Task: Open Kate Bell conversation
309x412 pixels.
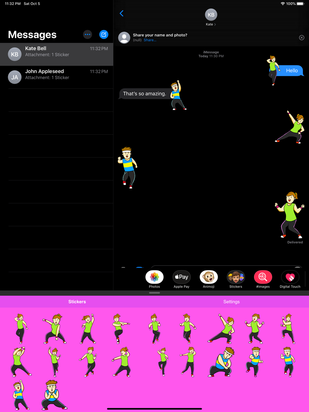Action: 57,54
